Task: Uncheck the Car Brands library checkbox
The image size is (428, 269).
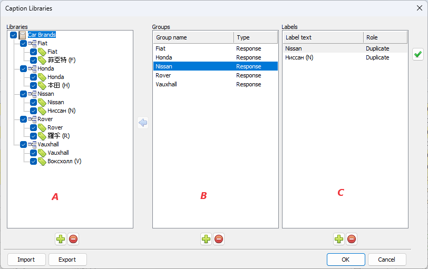Action: (x=13, y=35)
